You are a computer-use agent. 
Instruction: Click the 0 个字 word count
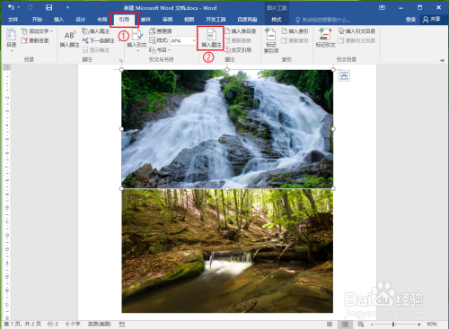(73, 324)
